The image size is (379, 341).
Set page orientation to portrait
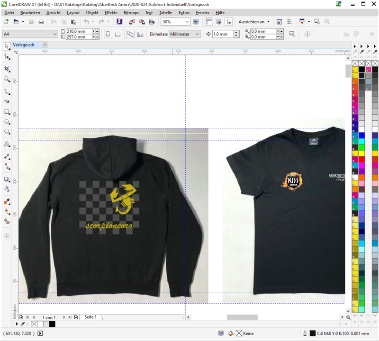[108, 34]
